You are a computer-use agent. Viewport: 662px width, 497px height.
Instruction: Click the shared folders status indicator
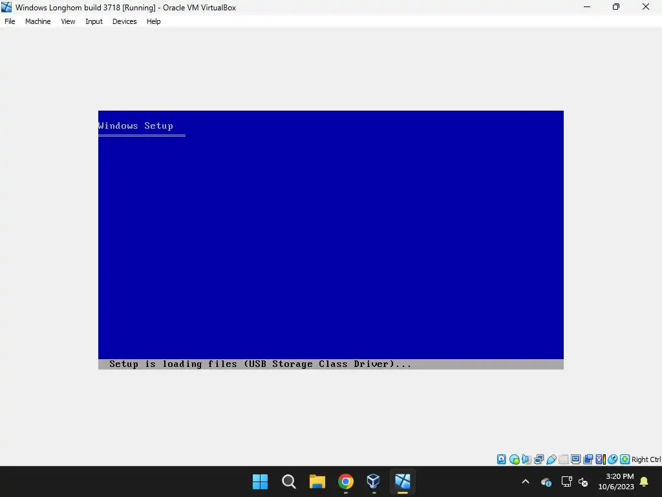click(564, 459)
